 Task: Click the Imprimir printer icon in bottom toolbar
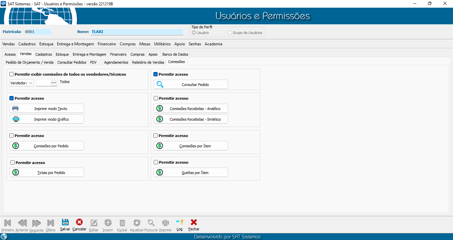point(165,223)
